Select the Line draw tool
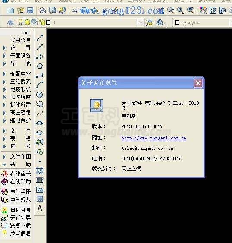 point(40,38)
